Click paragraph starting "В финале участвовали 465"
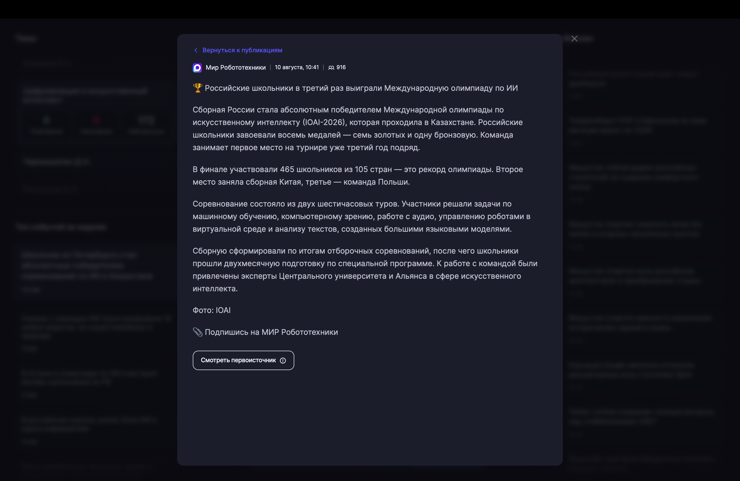The image size is (740, 481). (358, 176)
